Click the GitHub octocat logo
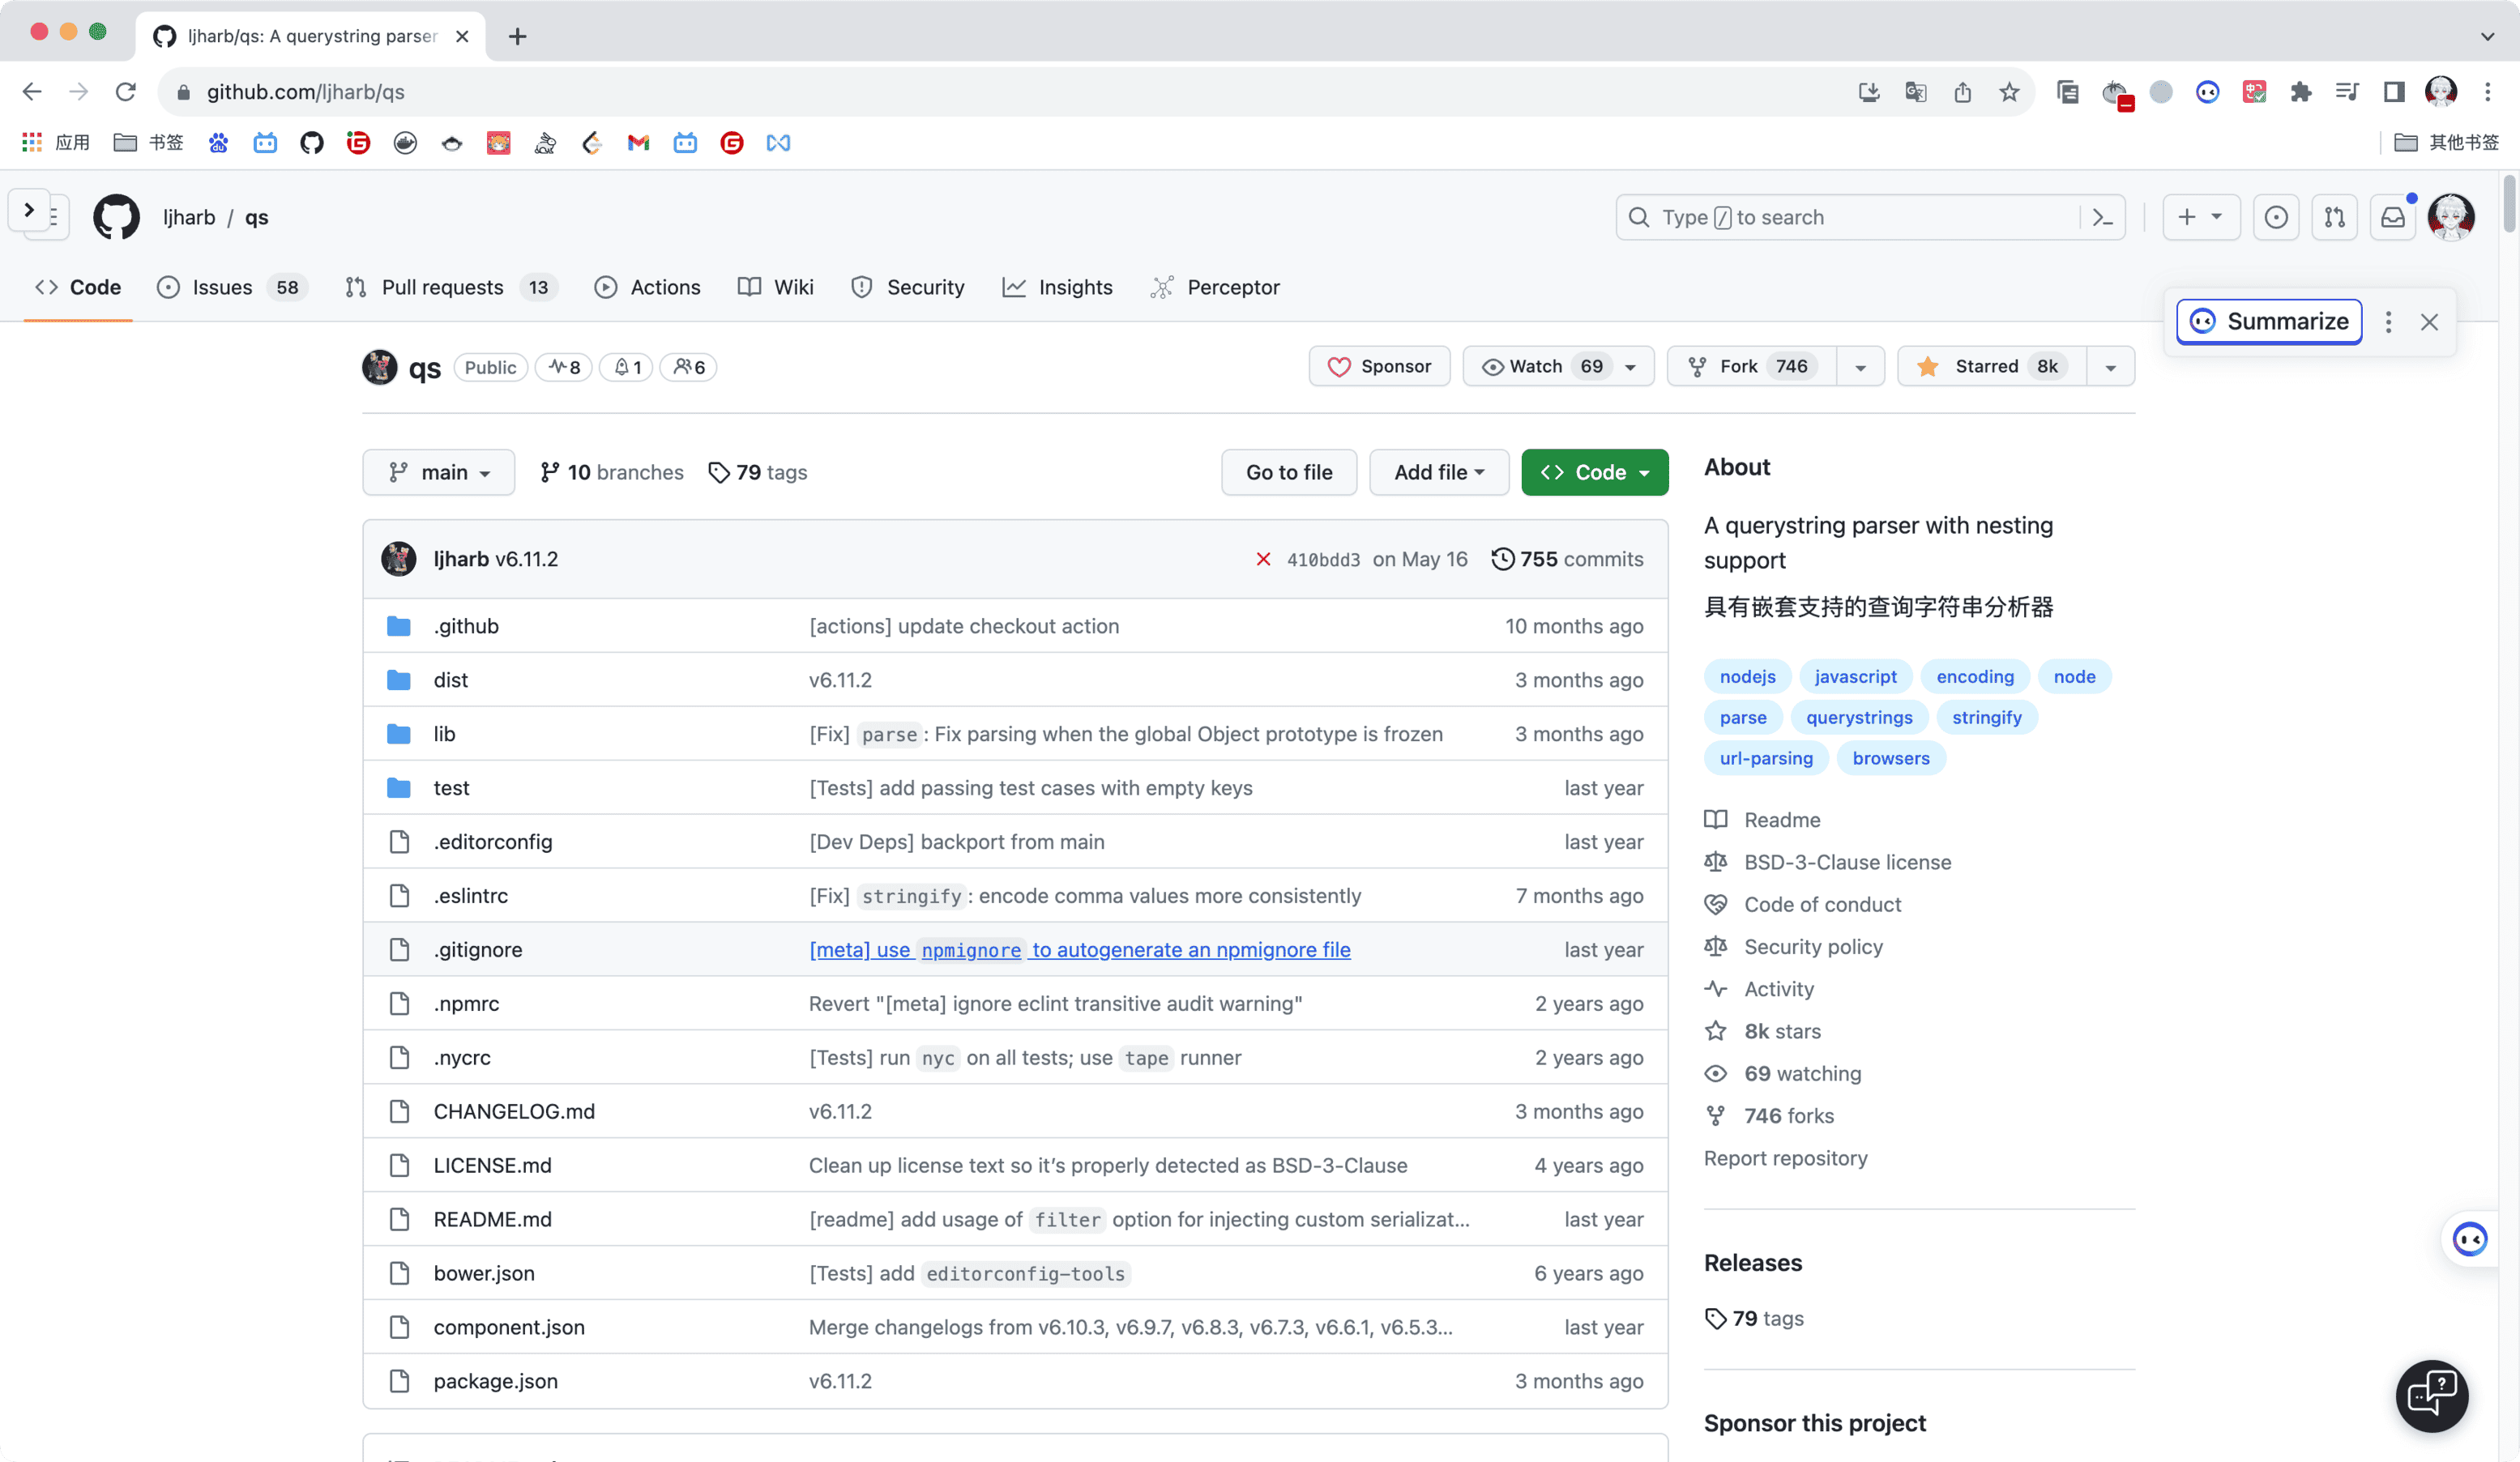 [x=116, y=217]
